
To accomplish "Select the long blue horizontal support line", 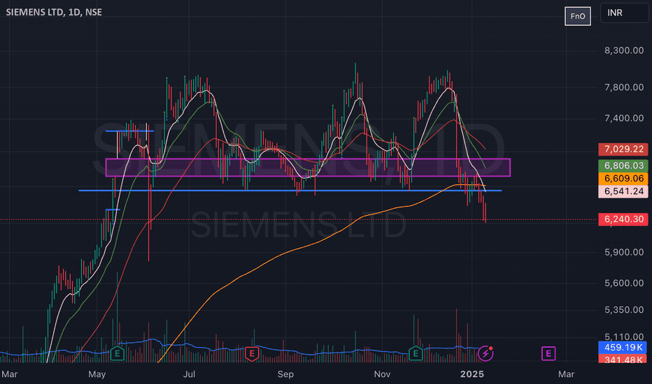I will pyautogui.click(x=290, y=191).
